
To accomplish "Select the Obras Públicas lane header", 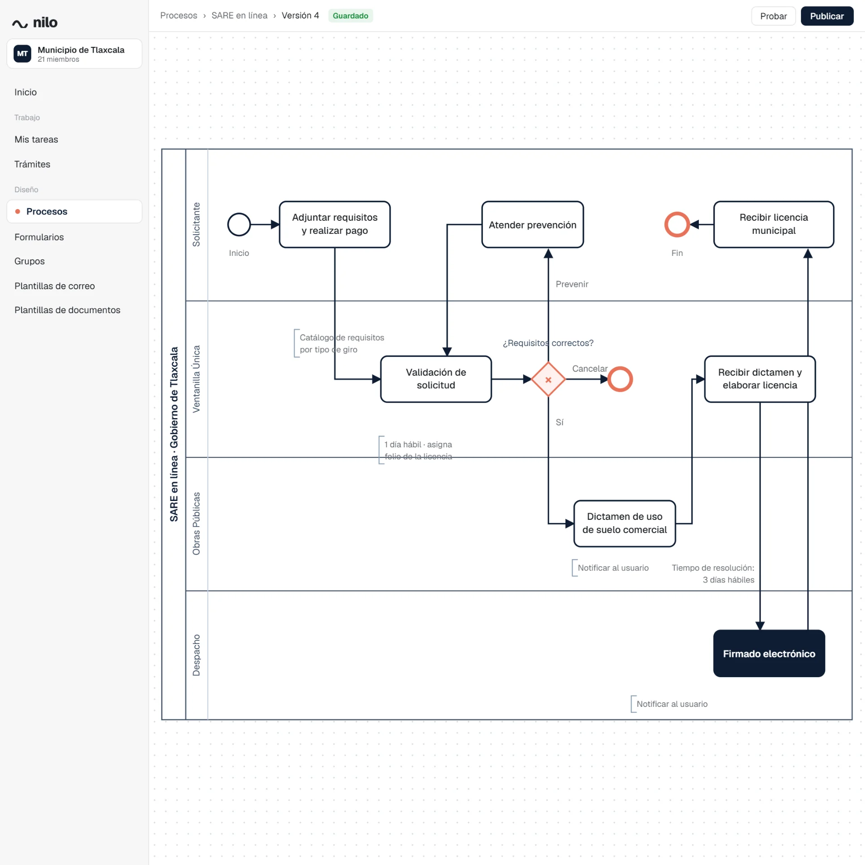I will pos(196,524).
